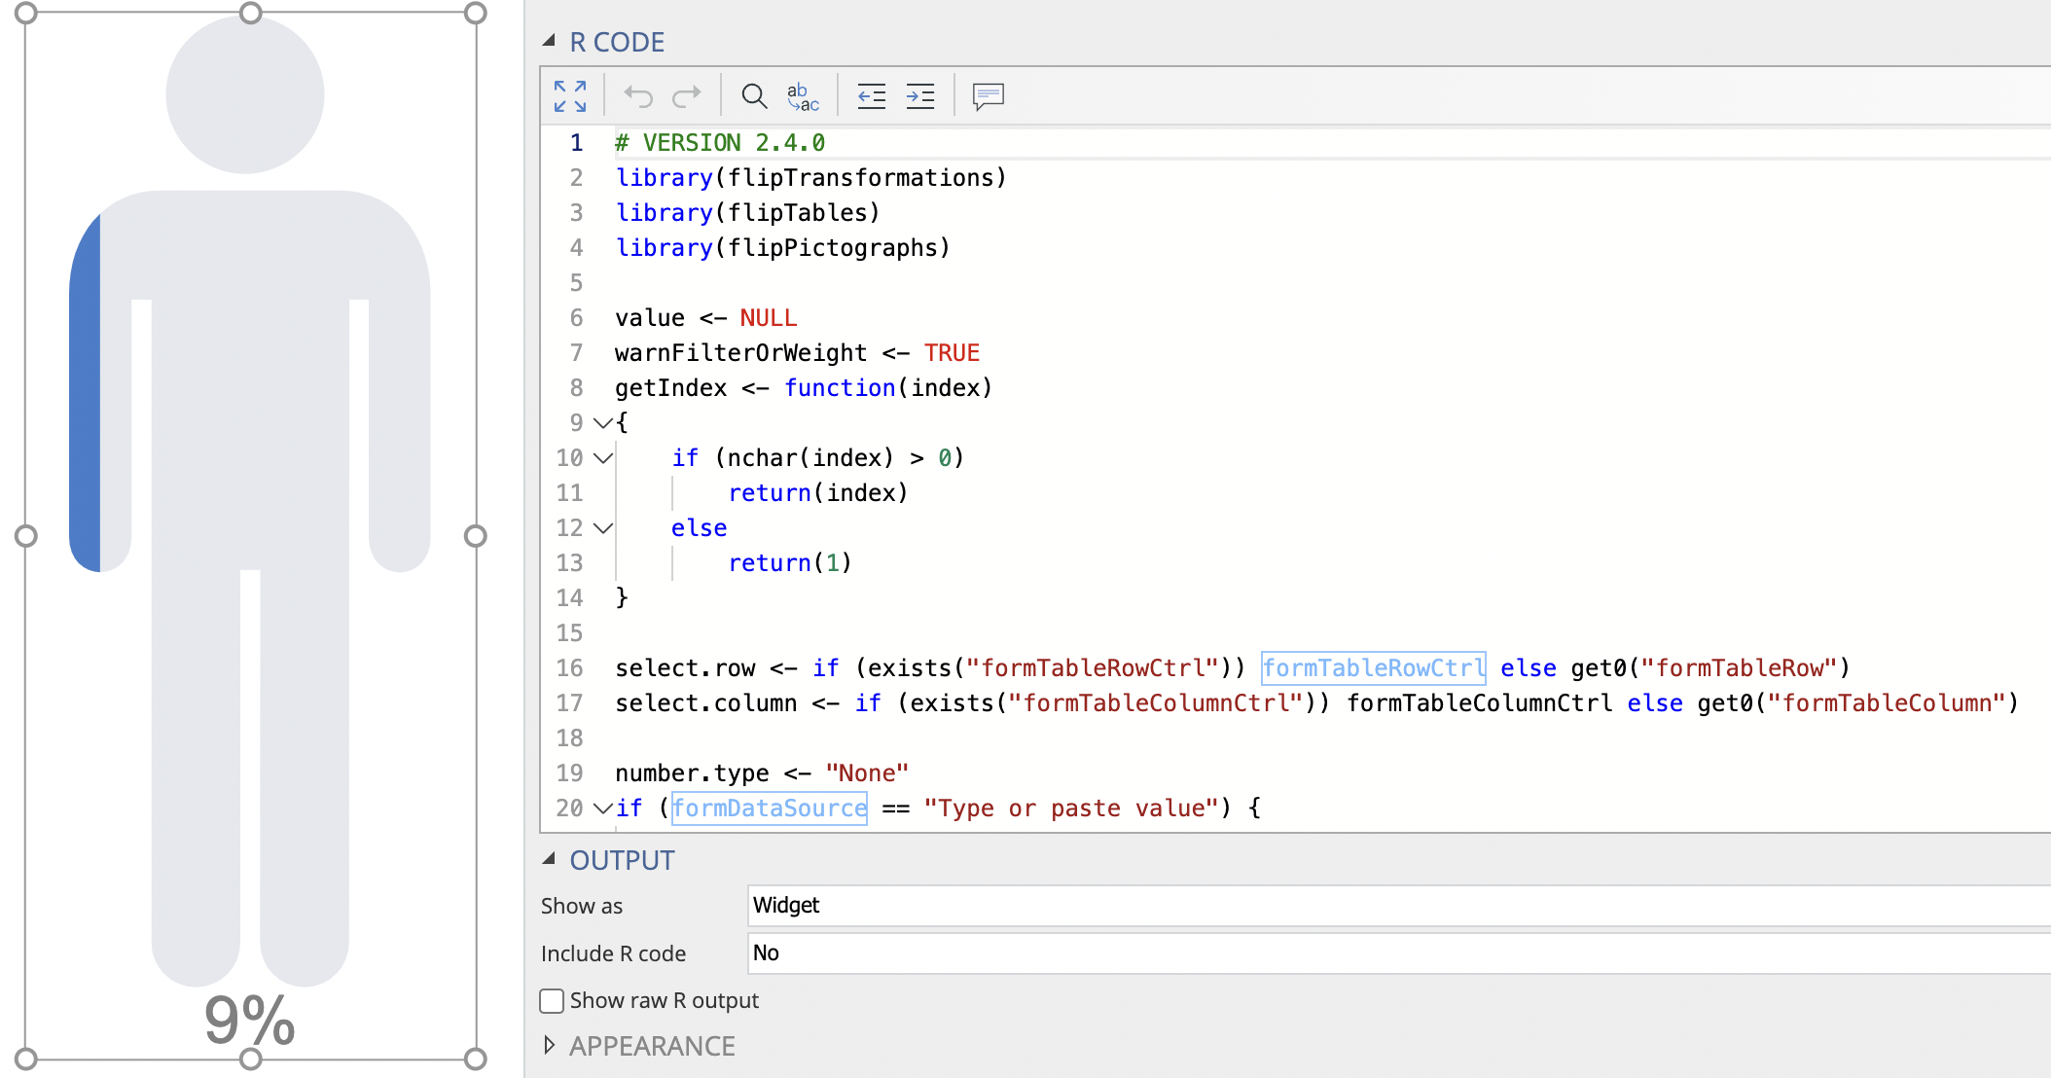Redo the last code edit
The height and width of the screenshot is (1078, 2051).
coord(688,95)
